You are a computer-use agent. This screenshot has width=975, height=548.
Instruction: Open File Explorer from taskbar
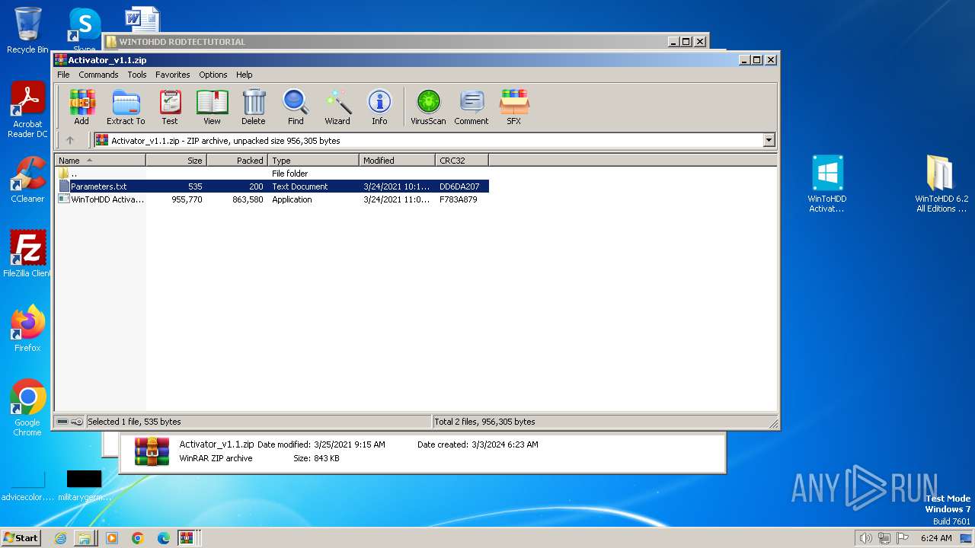(85, 538)
